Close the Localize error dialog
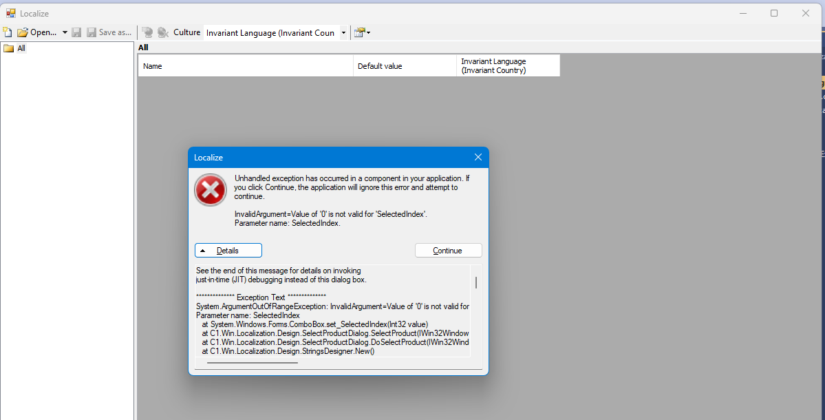The height and width of the screenshot is (420, 825). (x=478, y=158)
